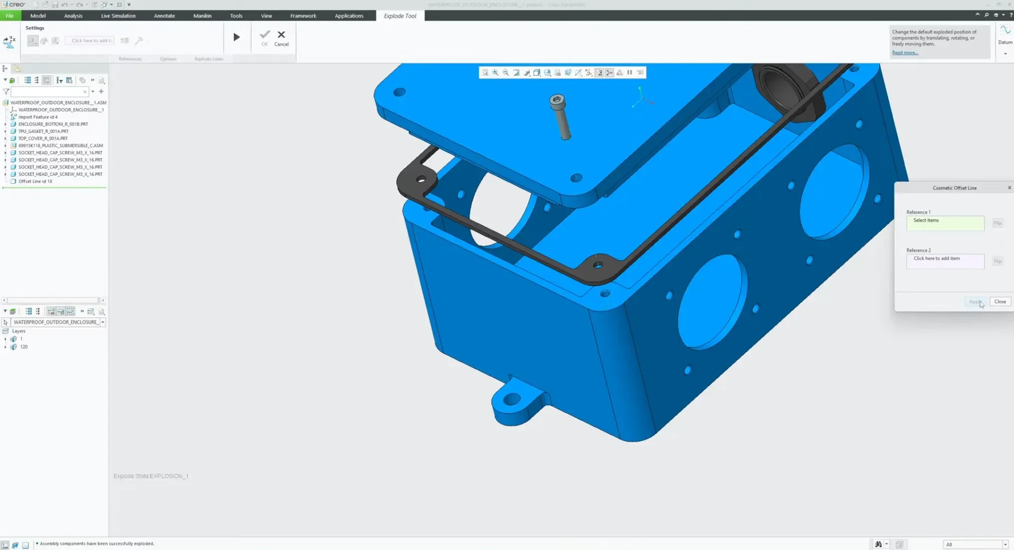Toggle the explode status icon in Settings

(x=125, y=41)
